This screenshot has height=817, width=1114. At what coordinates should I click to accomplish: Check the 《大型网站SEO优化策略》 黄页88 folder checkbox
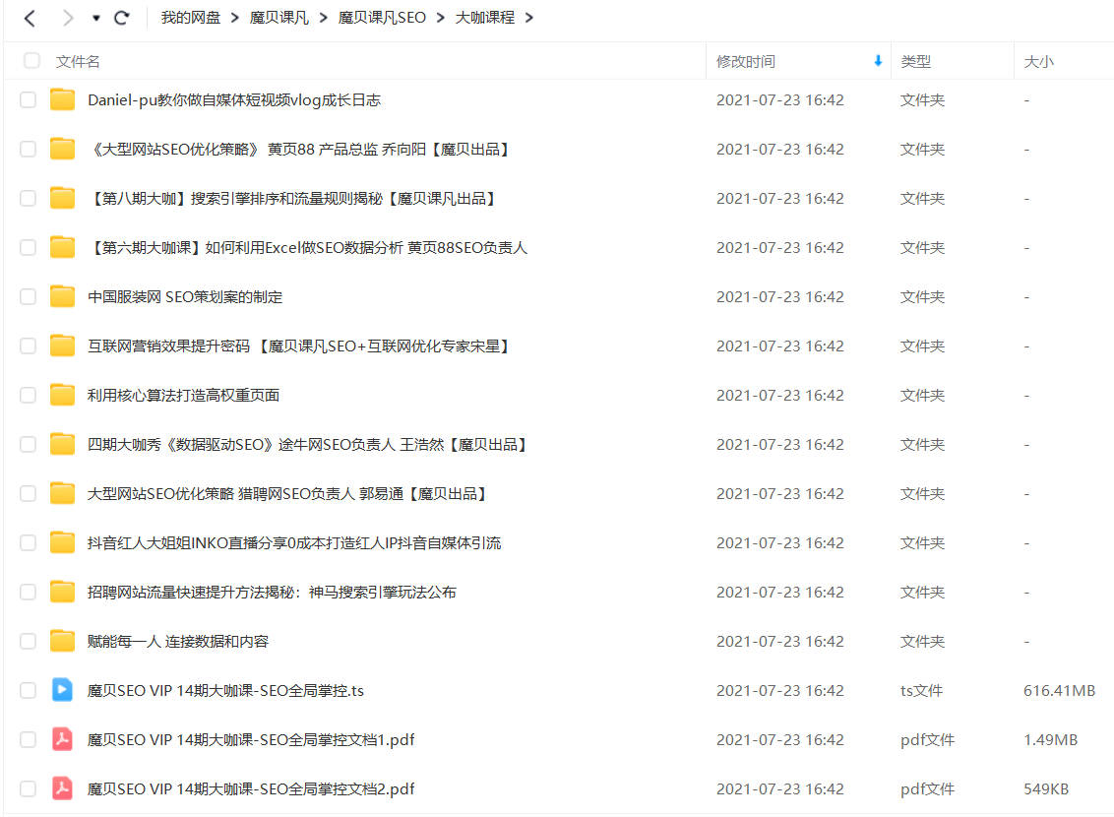28,150
